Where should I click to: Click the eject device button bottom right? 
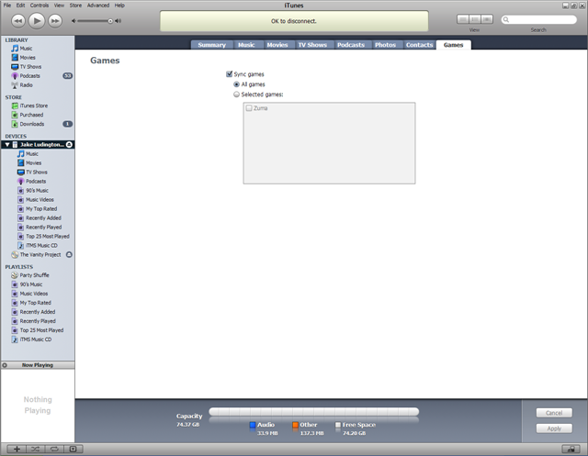571,449
